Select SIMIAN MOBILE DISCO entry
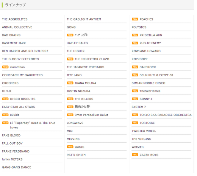This screenshot has width=197, height=176. pos(149,83)
